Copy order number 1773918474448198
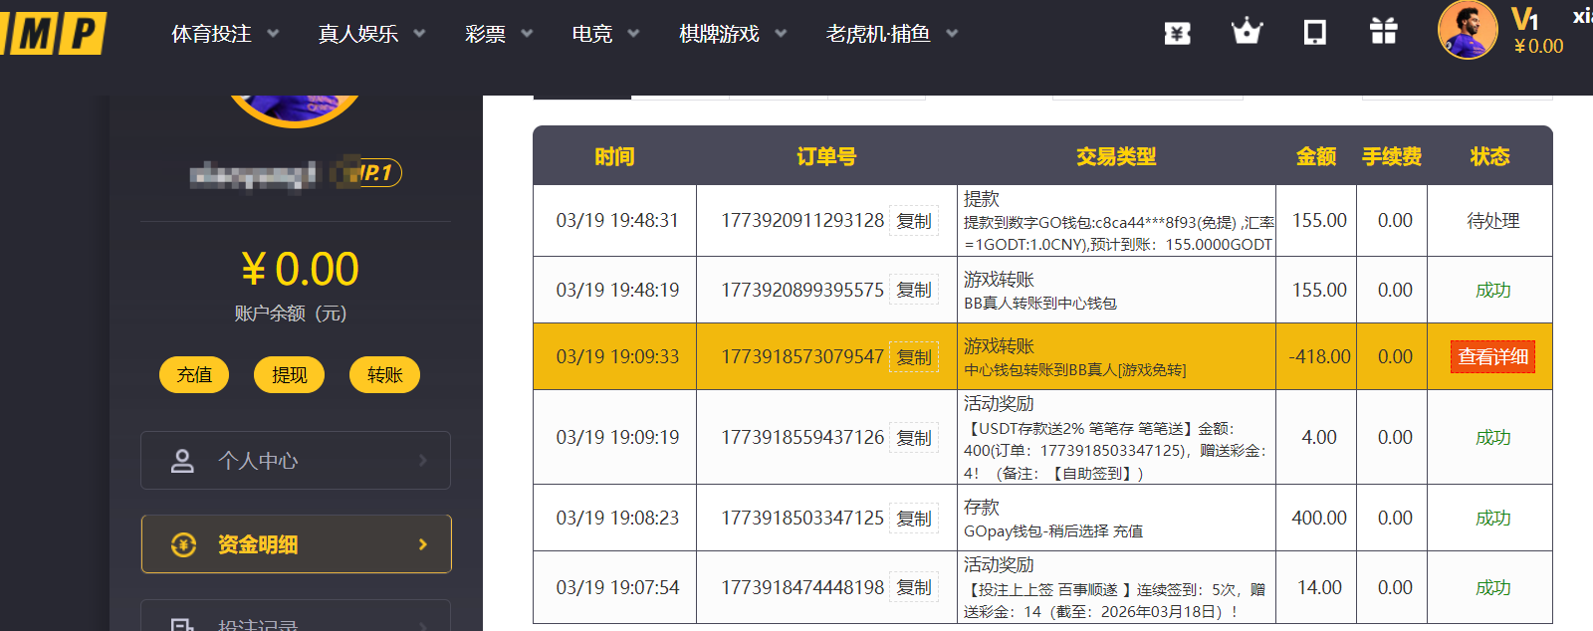Screen dimensions: 1593x631 pos(914,587)
